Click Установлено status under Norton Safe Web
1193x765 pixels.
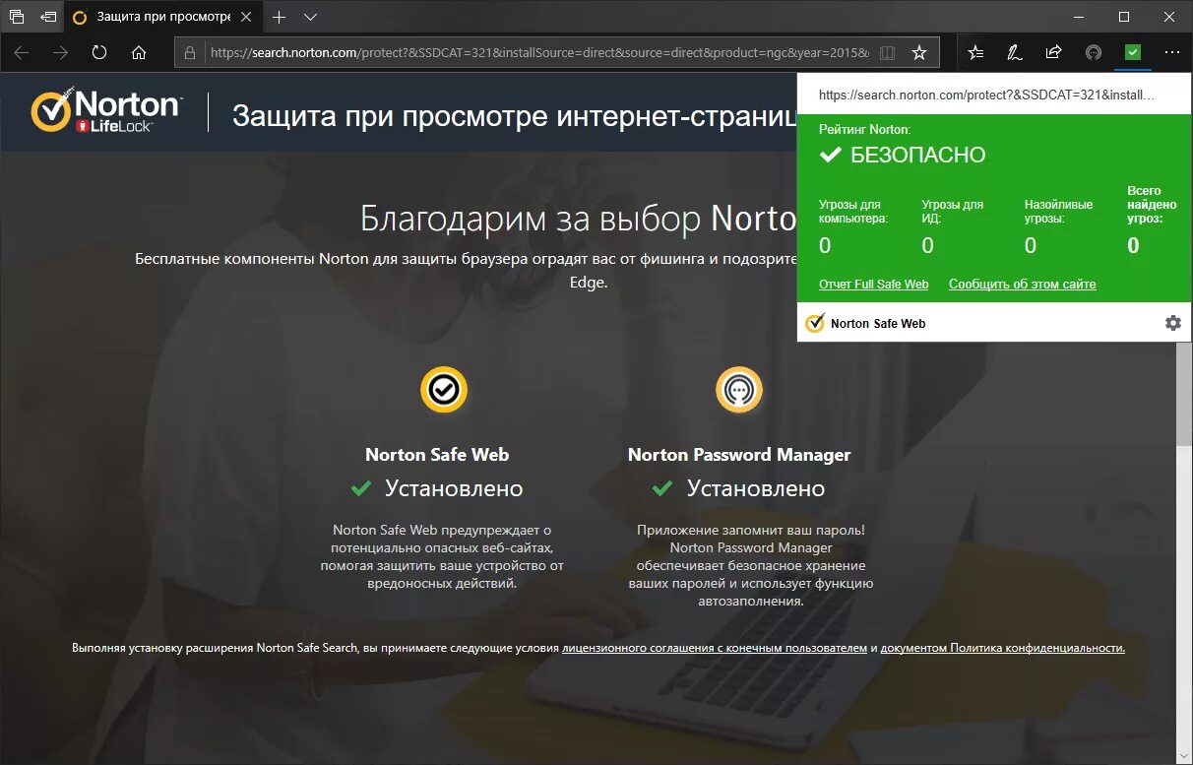point(454,488)
